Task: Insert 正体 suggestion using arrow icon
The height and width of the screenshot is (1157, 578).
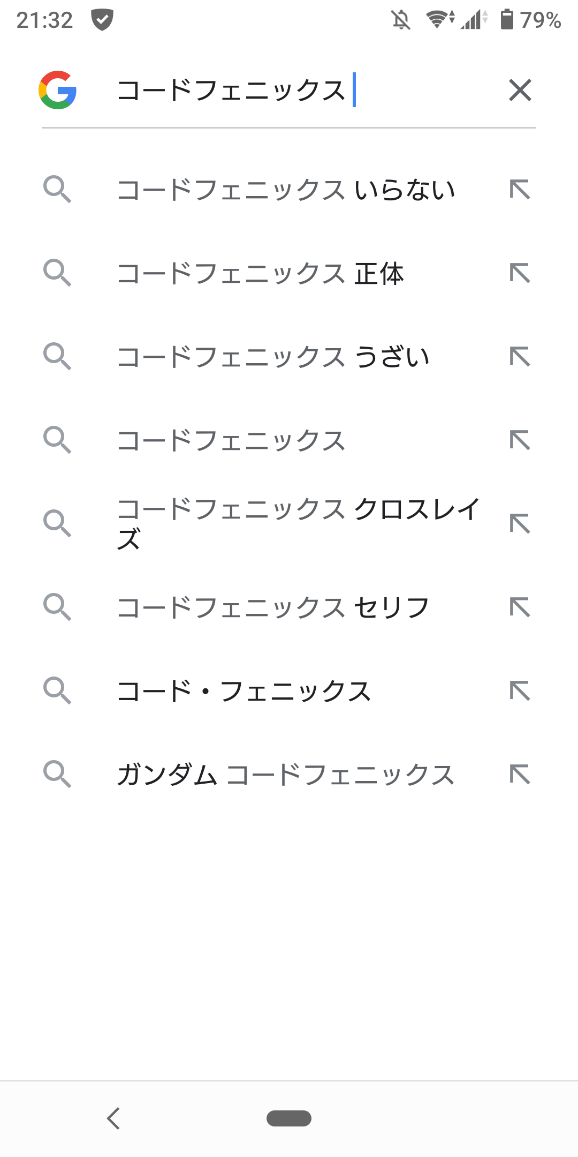Action: click(520, 273)
